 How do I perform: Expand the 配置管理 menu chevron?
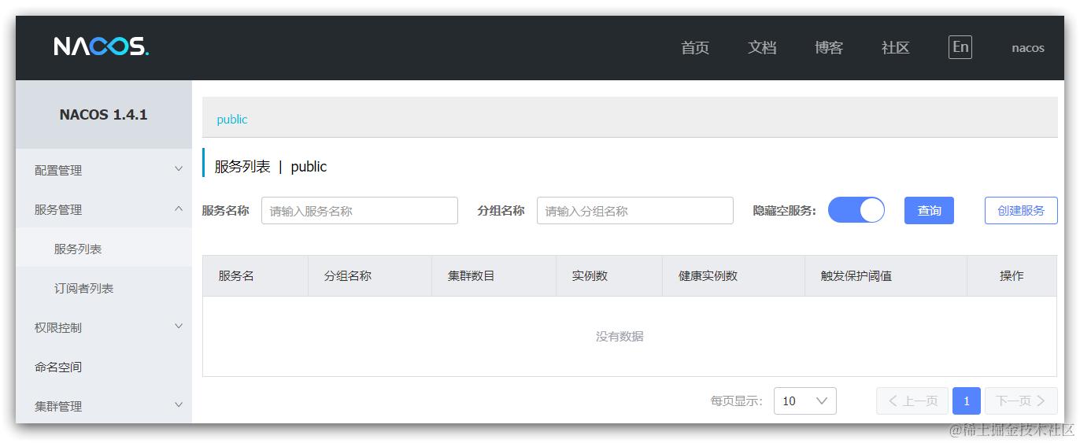[x=179, y=169]
